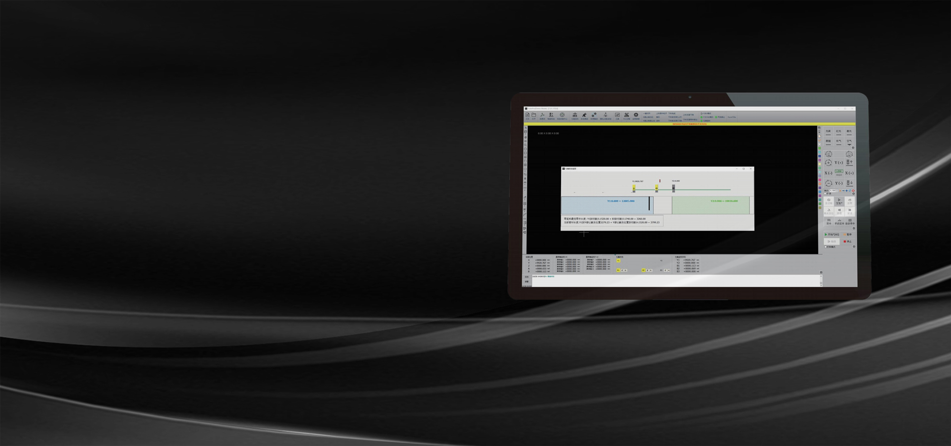
Task: Tick the checkbox under the 停止 button
Action: click(826, 247)
